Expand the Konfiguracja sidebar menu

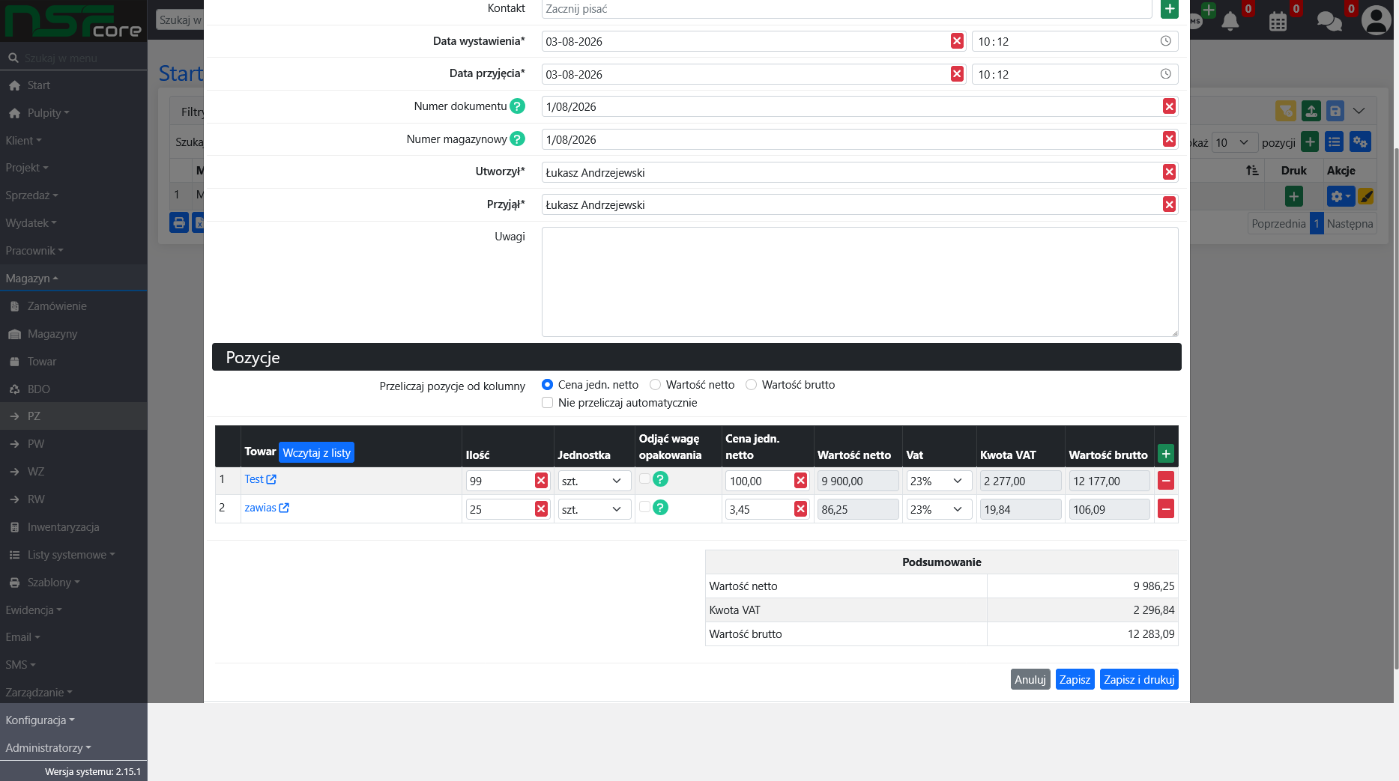(73, 720)
